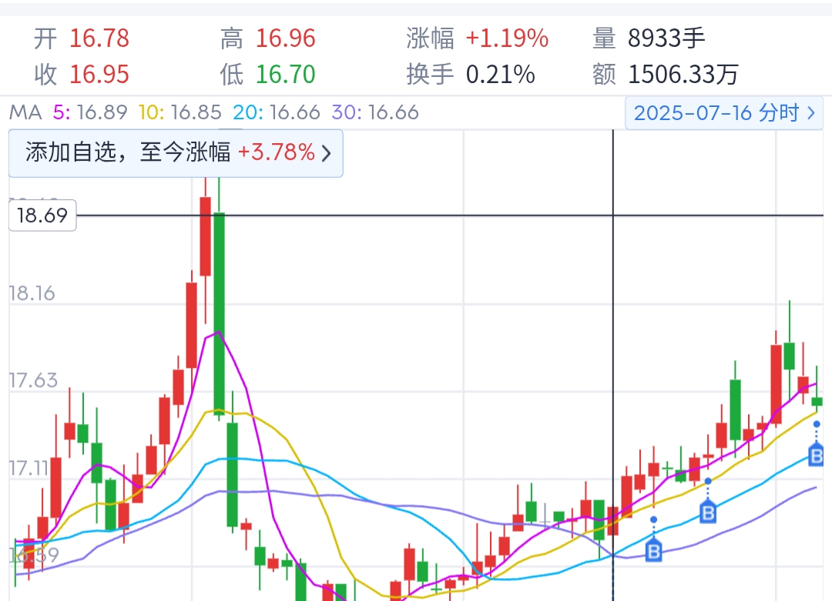Click the low price 16.70
Viewport: 832px width, 601px height.
[286, 74]
